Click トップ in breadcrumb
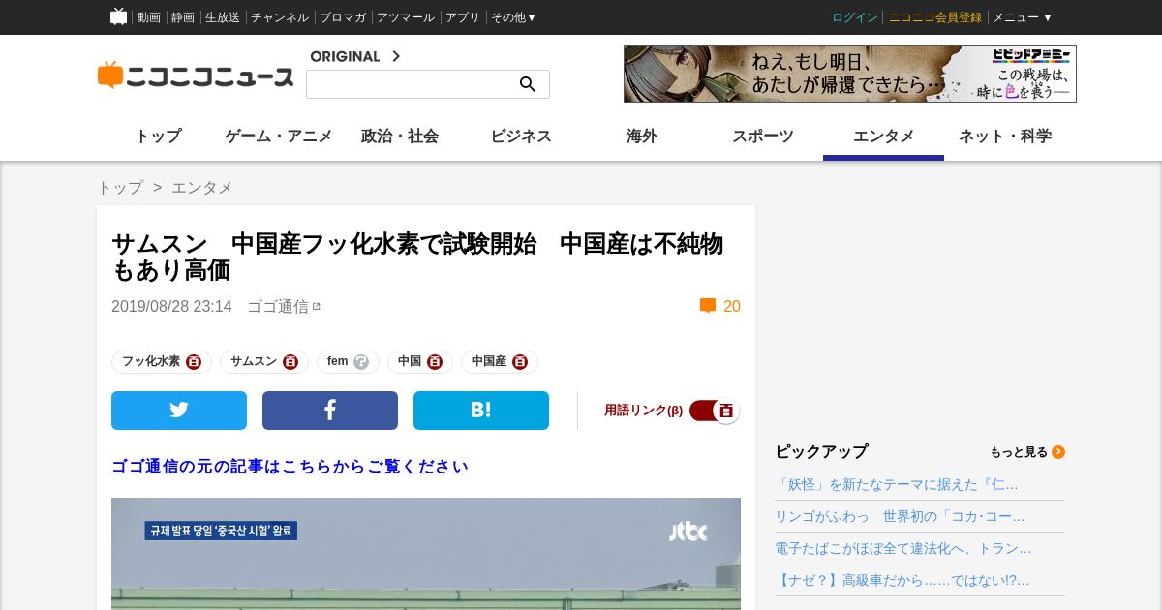The image size is (1162, 610). pyautogui.click(x=120, y=188)
